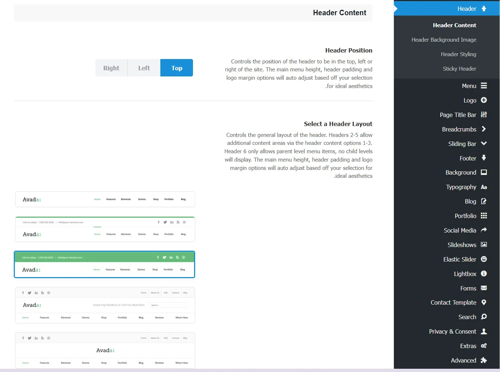This screenshot has width=500, height=372.
Task: Click the Sliding Bar down-chevron icon
Action: (484, 143)
